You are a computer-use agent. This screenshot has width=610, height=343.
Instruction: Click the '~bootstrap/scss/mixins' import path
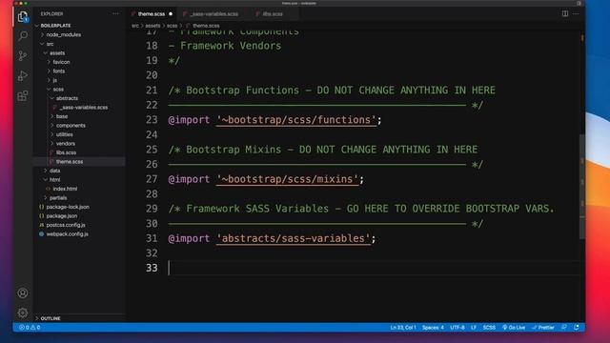coord(287,179)
